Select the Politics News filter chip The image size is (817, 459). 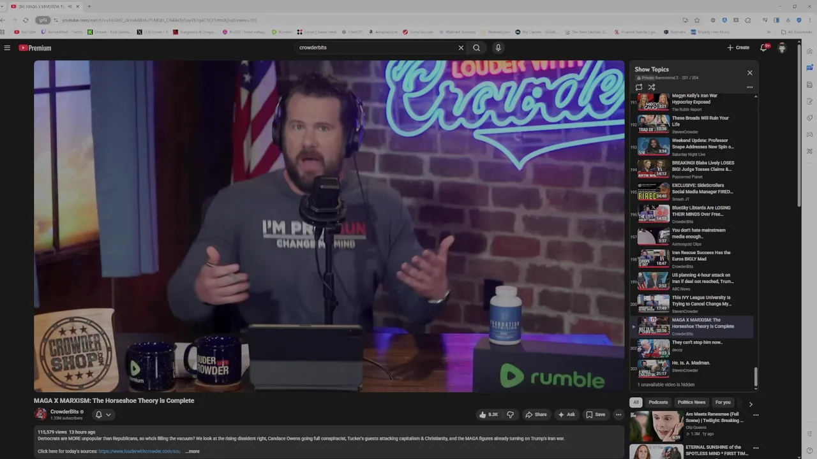coord(691,402)
